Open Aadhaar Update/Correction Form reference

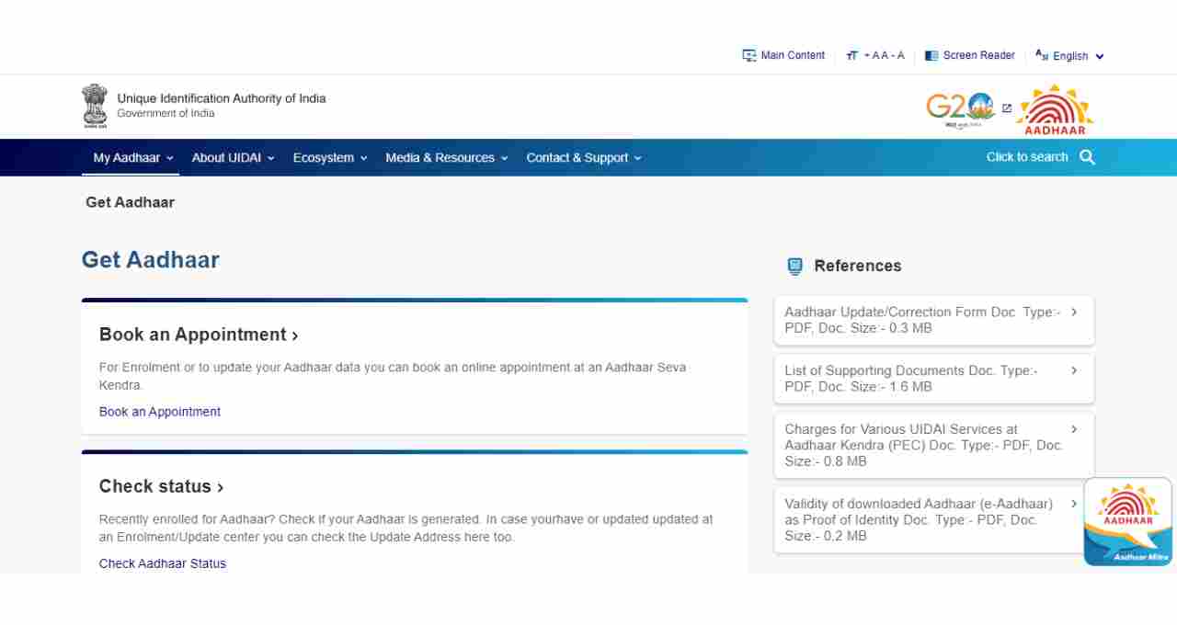(x=934, y=320)
